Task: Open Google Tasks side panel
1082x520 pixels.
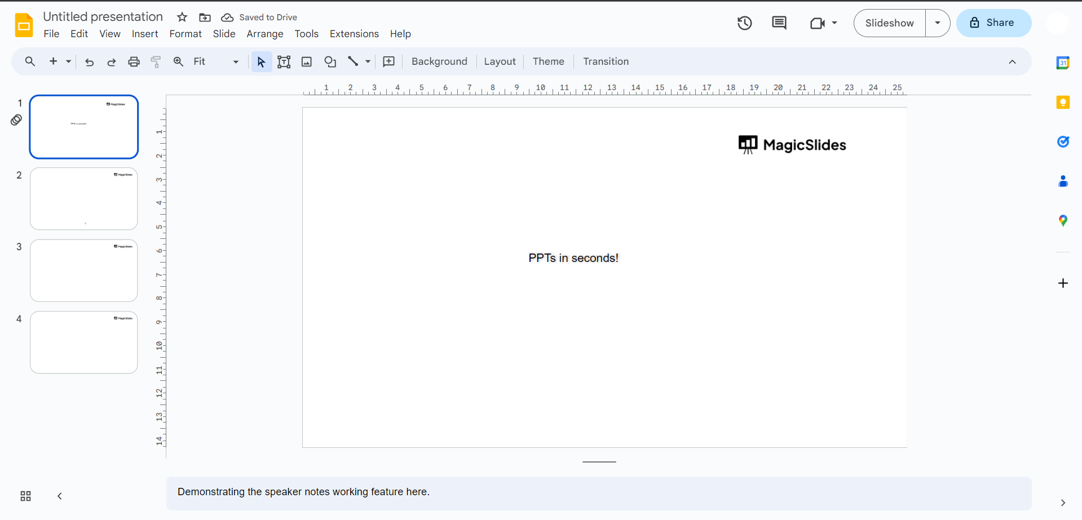Action: [1063, 141]
